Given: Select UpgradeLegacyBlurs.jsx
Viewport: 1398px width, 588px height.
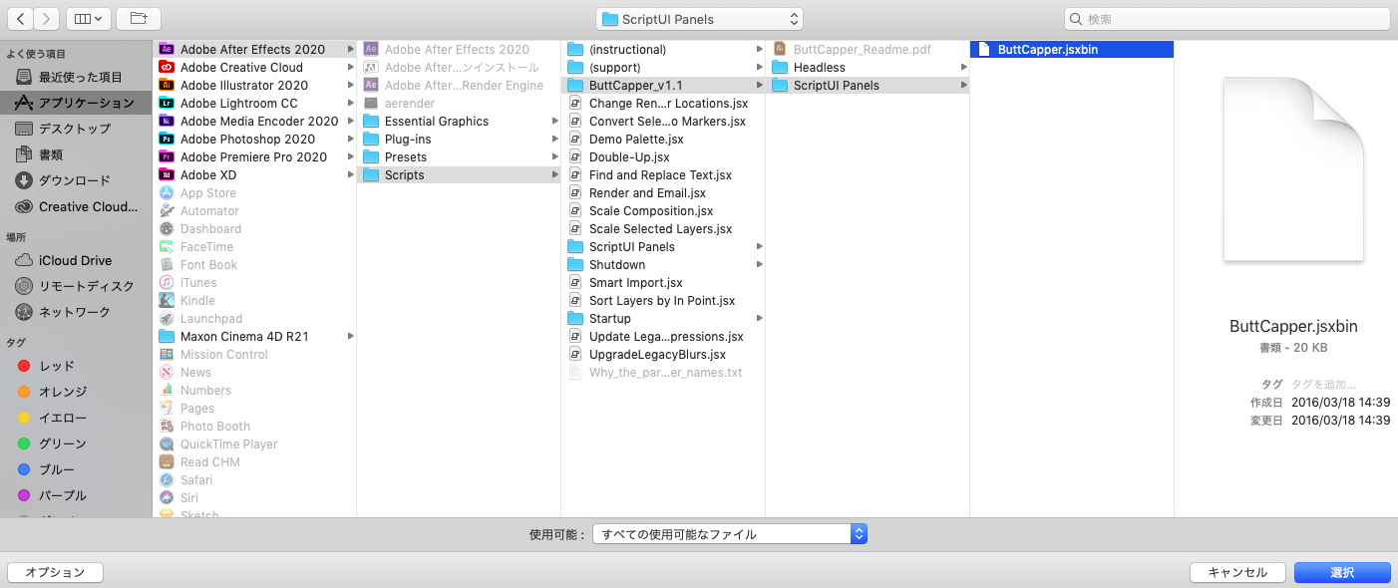Looking at the screenshot, I should (663, 354).
